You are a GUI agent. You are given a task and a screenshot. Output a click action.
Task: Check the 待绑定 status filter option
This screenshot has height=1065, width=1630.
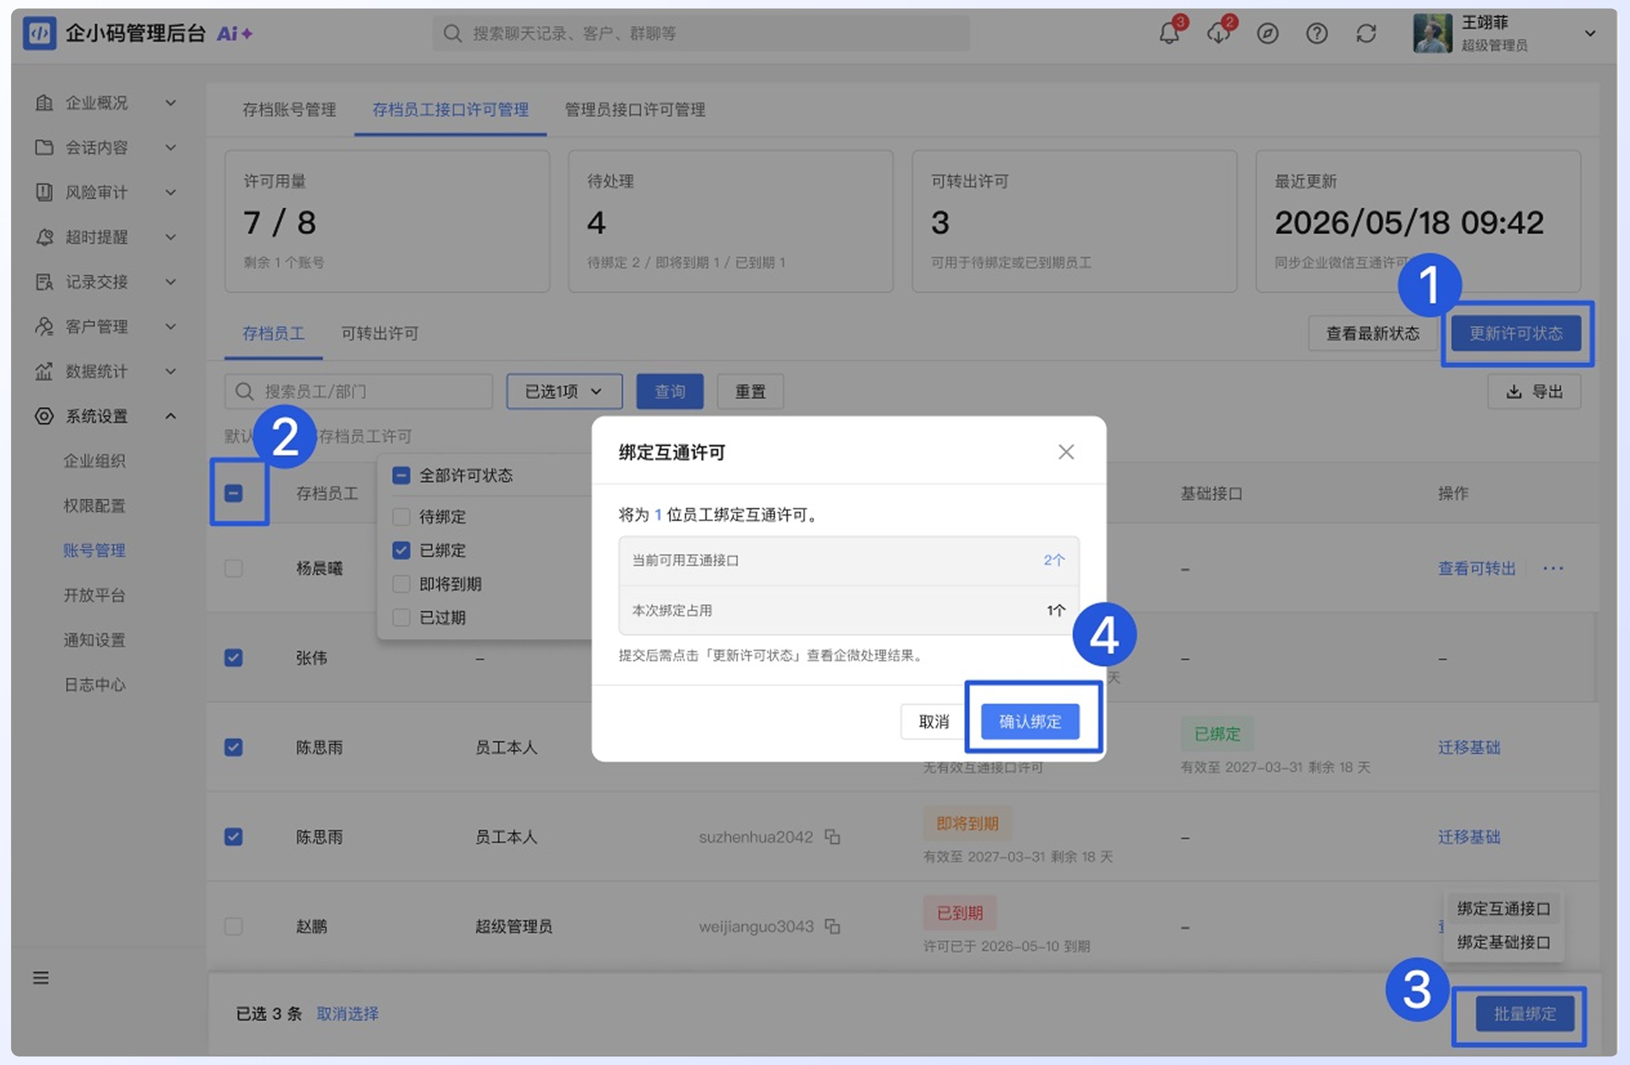tap(401, 516)
